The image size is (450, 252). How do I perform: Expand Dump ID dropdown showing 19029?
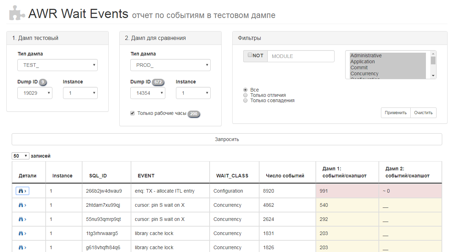35,93
